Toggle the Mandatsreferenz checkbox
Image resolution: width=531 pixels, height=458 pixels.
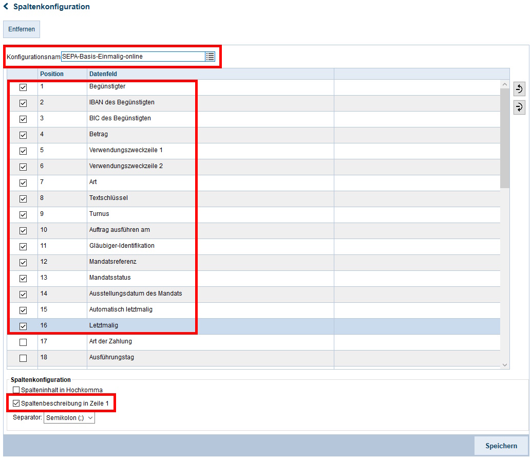click(23, 263)
